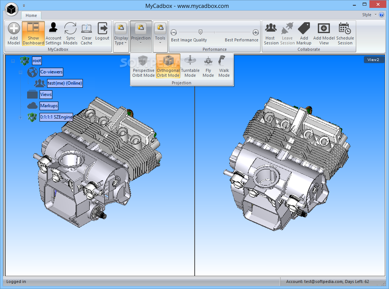Screen dimensions: 389x289
Task: Maximize the MyCadbox window
Action: click(x=365, y=5)
